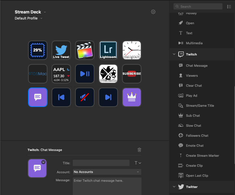Click the Title text field
Viewport: 235px width, 195px height.
(x=101, y=163)
